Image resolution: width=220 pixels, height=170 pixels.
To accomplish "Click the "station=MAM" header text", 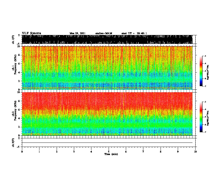I will coord(104,33).
